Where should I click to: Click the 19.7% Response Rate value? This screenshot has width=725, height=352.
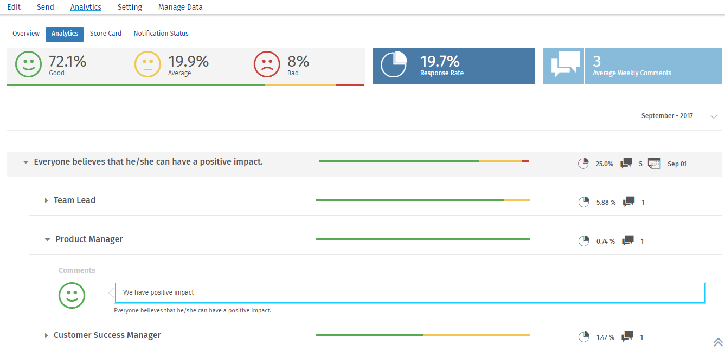tap(440, 61)
